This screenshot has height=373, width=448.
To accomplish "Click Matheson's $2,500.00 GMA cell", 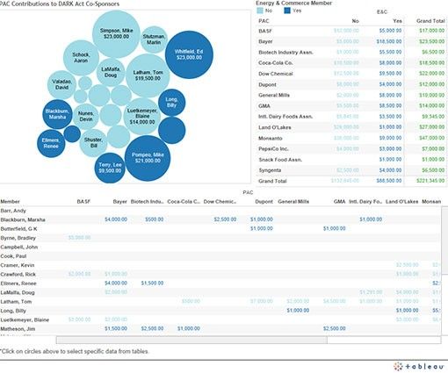I will [334, 328].
